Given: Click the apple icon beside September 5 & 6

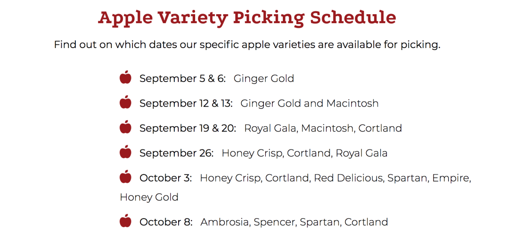Looking at the screenshot, I should point(125,77).
